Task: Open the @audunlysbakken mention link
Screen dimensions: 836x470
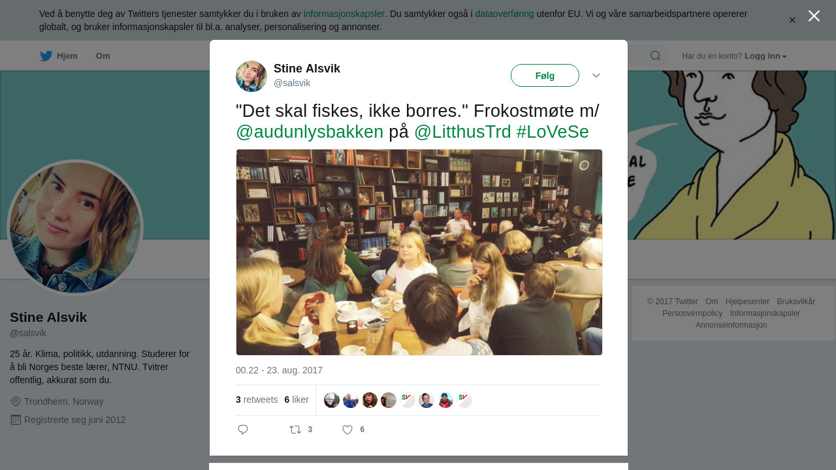Action: point(310,132)
